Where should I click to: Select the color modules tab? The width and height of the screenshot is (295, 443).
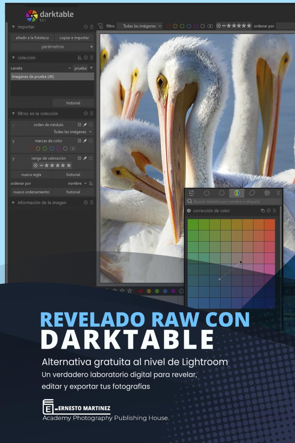237,193
